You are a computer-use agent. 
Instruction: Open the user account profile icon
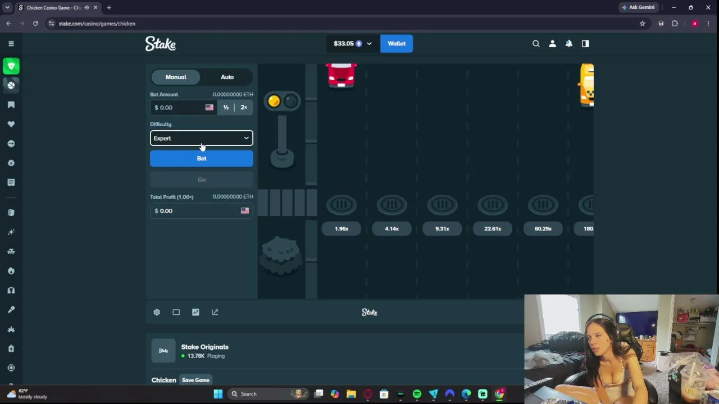coord(552,43)
